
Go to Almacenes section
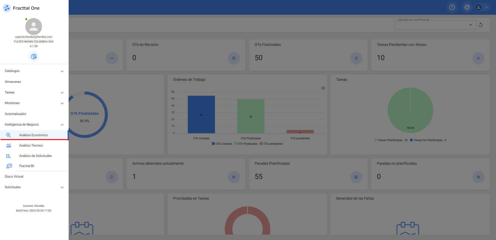point(13,82)
